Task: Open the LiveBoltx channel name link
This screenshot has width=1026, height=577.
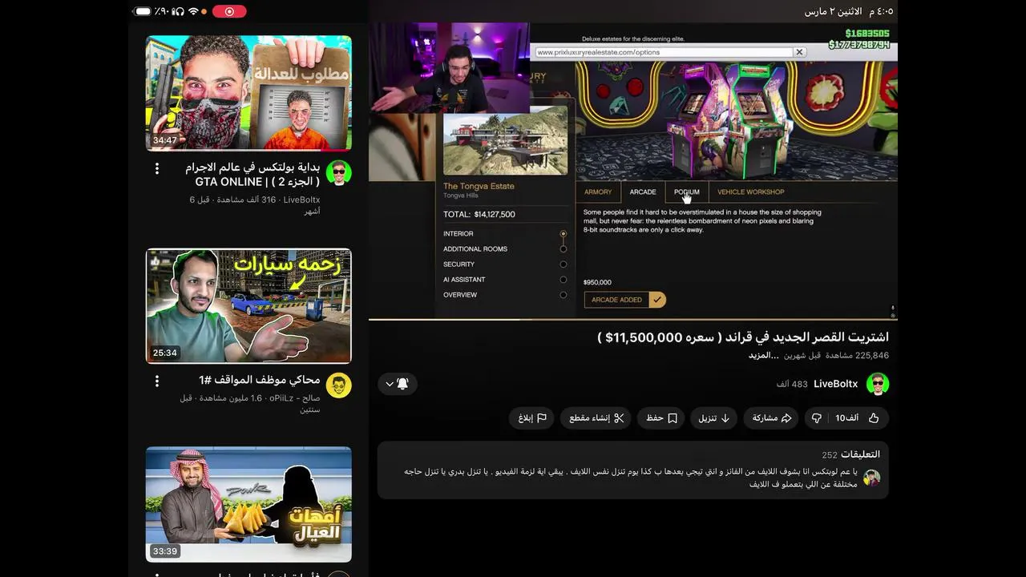Action: pyautogui.click(x=836, y=385)
